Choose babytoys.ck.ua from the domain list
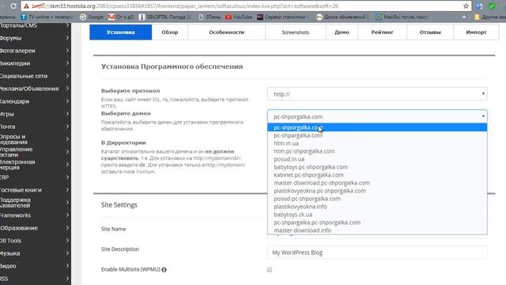The image size is (506, 285). click(377, 215)
